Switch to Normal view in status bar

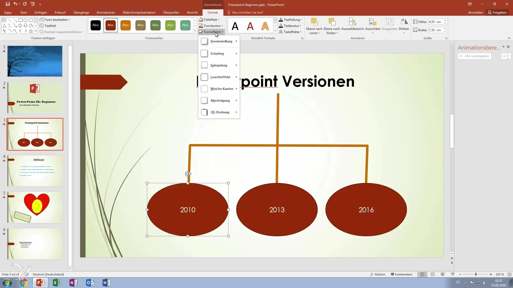[422, 274]
